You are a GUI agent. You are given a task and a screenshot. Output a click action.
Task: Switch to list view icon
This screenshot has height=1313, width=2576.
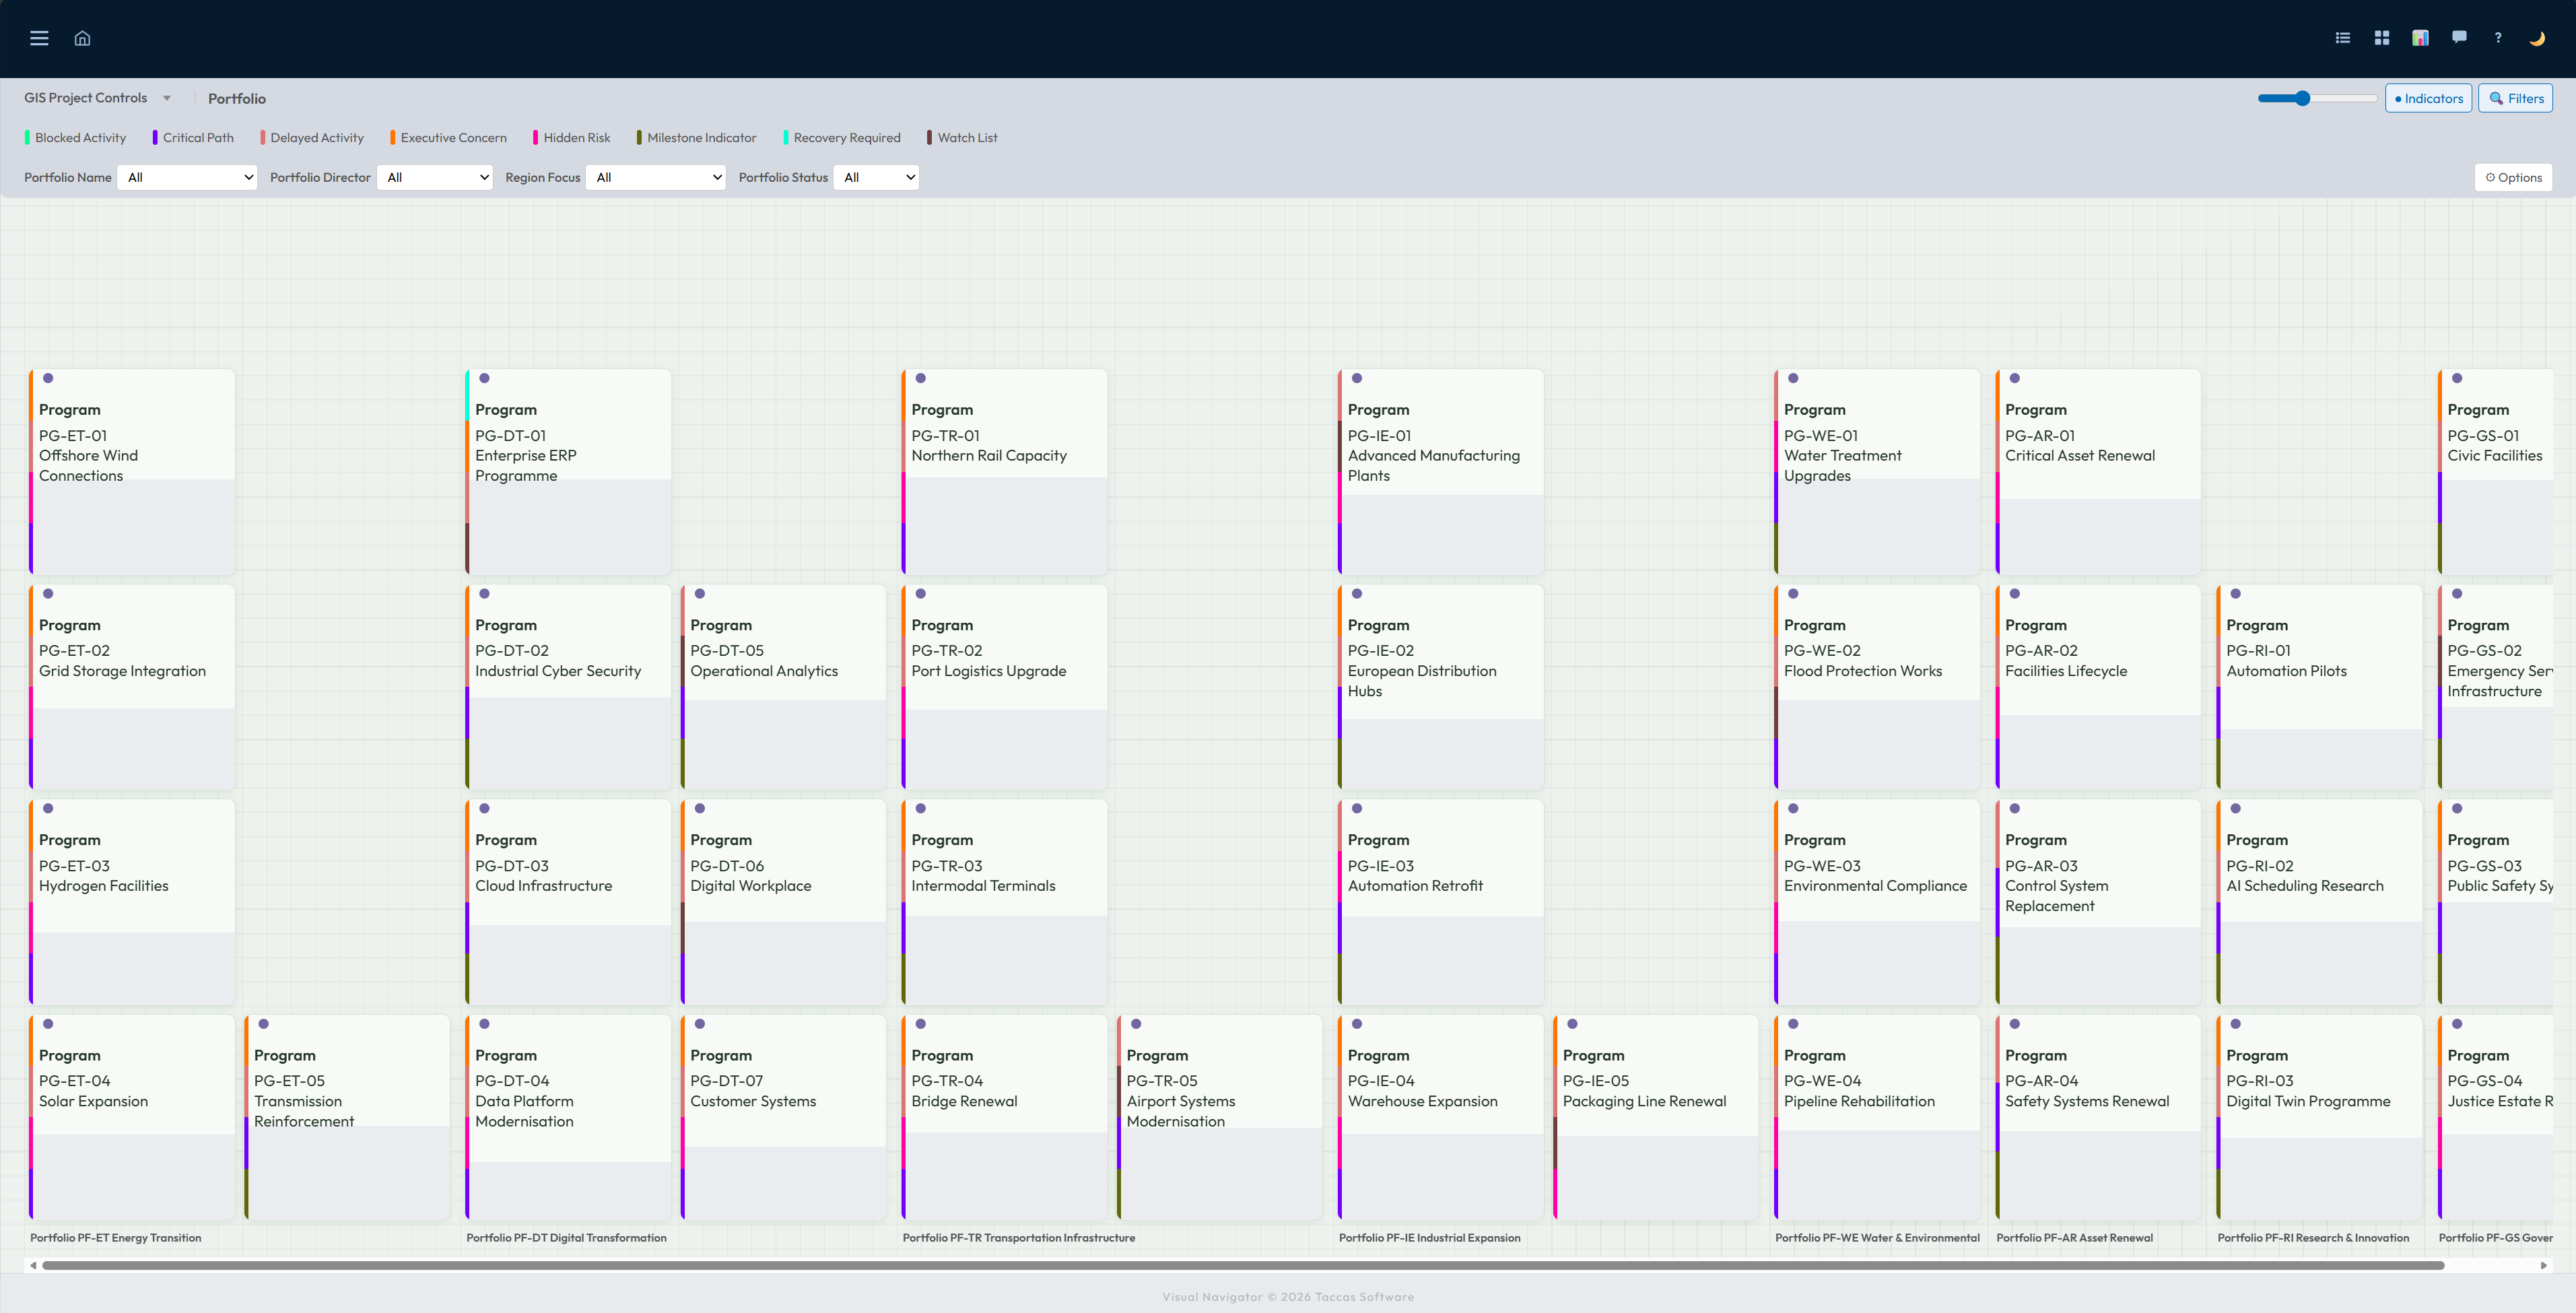click(2342, 38)
